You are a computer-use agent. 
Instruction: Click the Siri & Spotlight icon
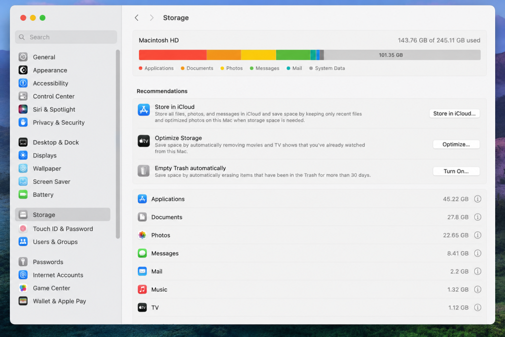[x=23, y=109]
